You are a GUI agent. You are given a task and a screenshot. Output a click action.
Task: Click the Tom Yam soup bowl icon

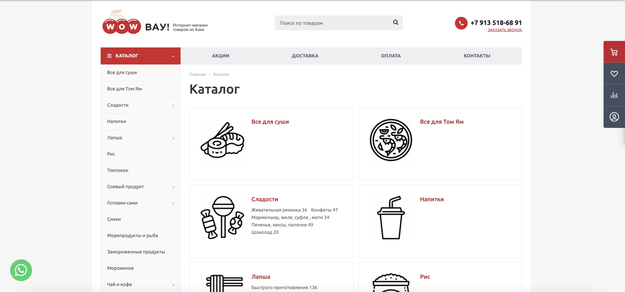tap(391, 140)
